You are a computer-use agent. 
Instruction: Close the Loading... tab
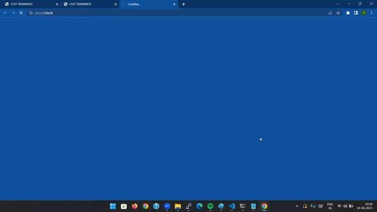pos(174,4)
